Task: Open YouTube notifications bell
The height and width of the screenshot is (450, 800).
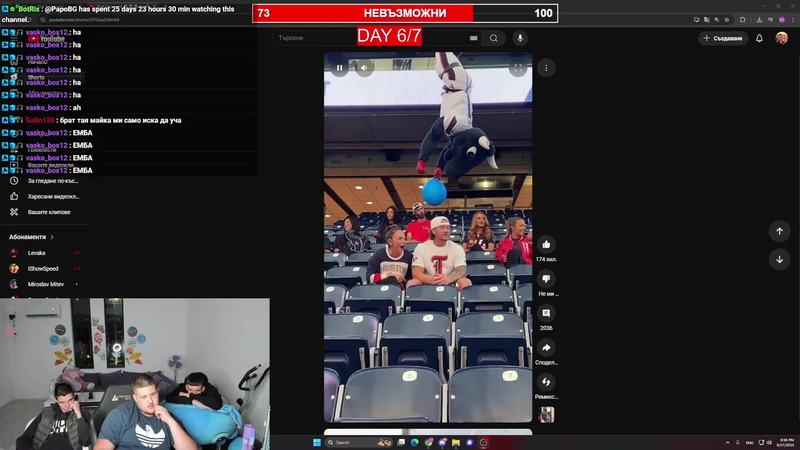Action: point(759,38)
